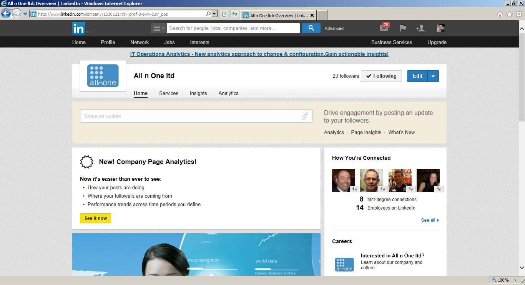Click the page scrollbar up arrow
Image resolution: width=525 pixels, height=285 pixels.
click(522, 28)
